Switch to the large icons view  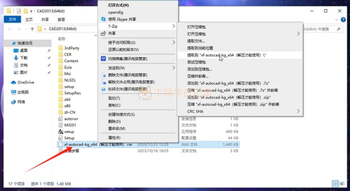point(342,184)
